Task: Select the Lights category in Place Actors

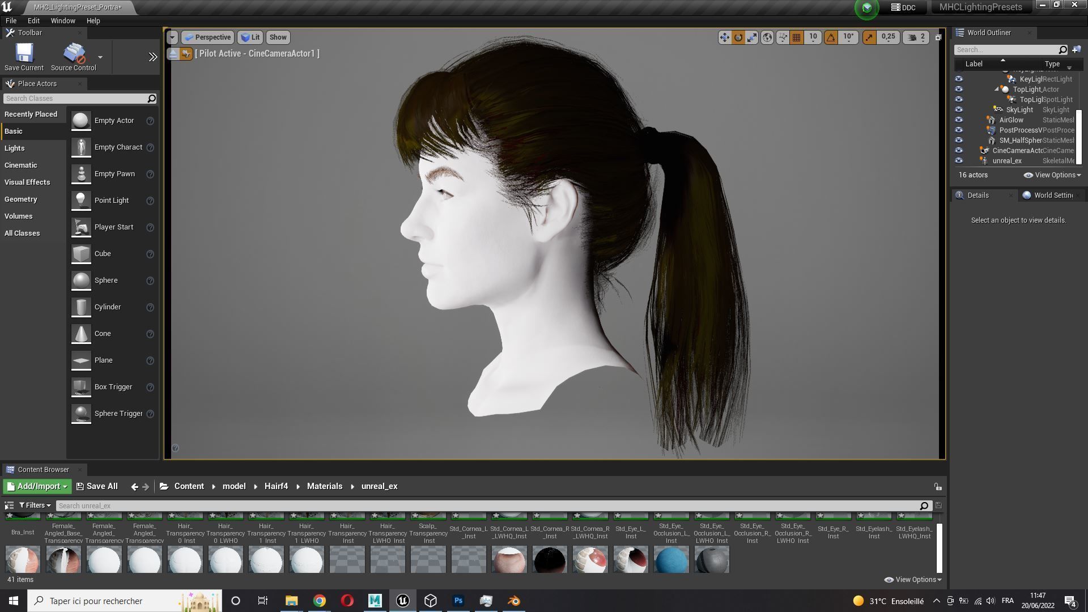Action: point(33,148)
